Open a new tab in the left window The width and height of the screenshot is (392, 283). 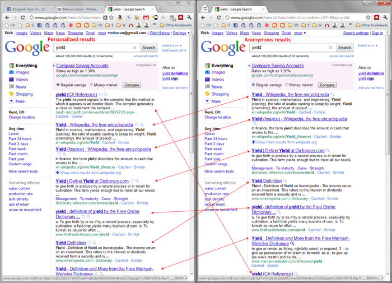161,10
